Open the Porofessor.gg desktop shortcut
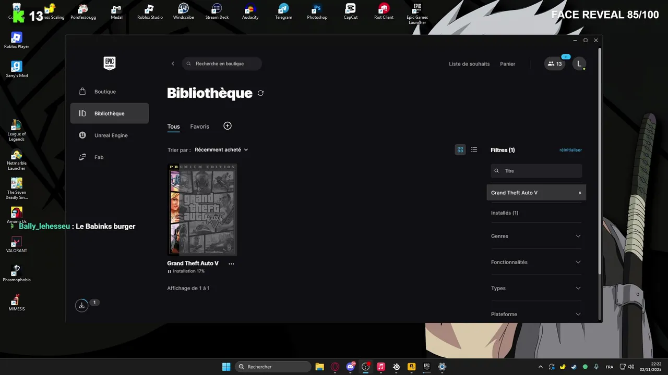This screenshot has width=668, height=375. pos(83,11)
